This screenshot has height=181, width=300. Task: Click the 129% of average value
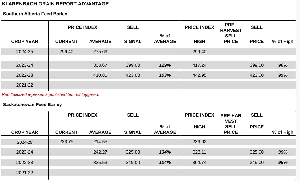pyautogui.click(x=165, y=65)
